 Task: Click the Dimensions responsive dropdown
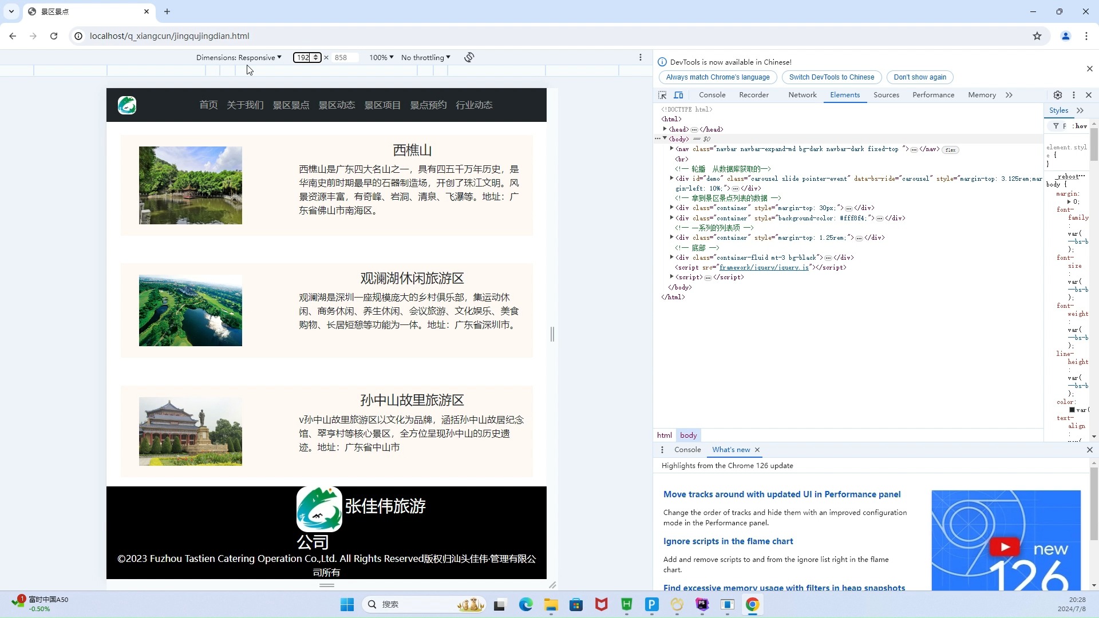coord(239,57)
